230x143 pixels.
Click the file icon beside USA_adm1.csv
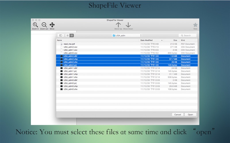point(62,50)
